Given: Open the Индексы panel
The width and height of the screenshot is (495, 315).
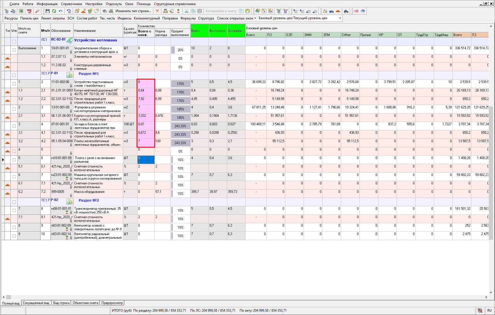Looking at the screenshot, I should (124, 18).
